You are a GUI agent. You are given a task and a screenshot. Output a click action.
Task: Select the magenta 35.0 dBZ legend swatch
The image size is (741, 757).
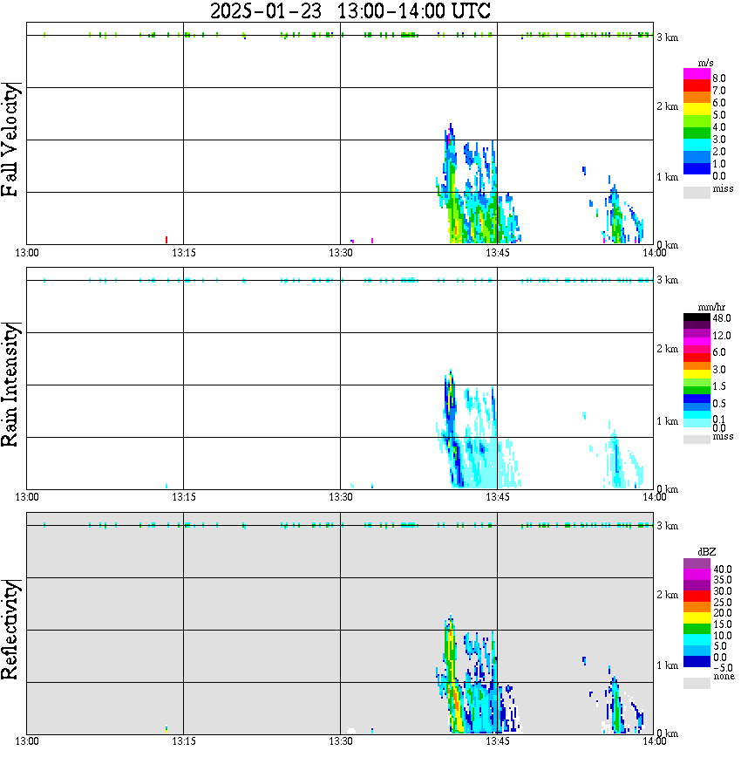[697, 574]
